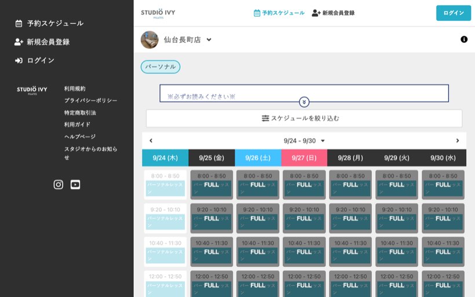Click the FULL 10:40 - 11:30 slot on 9/27
The width and height of the screenshot is (475, 297).
click(304, 252)
